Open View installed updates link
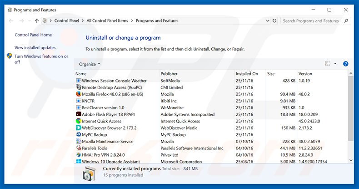Screen dimensions: 359x189 35,48
